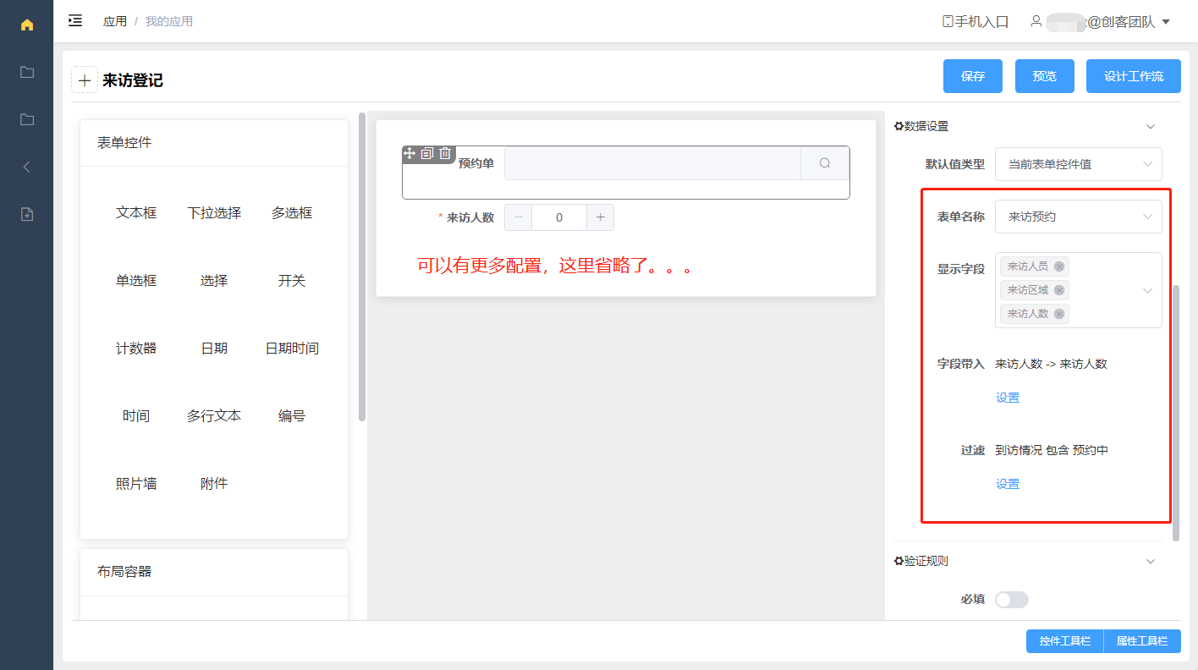The width and height of the screenshot is (1198, 670).
Task: Select the 单选框 control
Action: [136, 281]
